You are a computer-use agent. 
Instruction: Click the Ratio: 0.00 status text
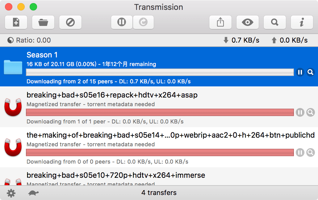point(33,40)
